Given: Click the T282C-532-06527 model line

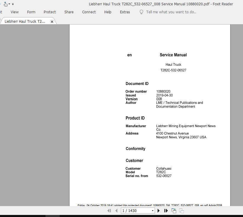Looking at the screenshot, I should point(173,70).
